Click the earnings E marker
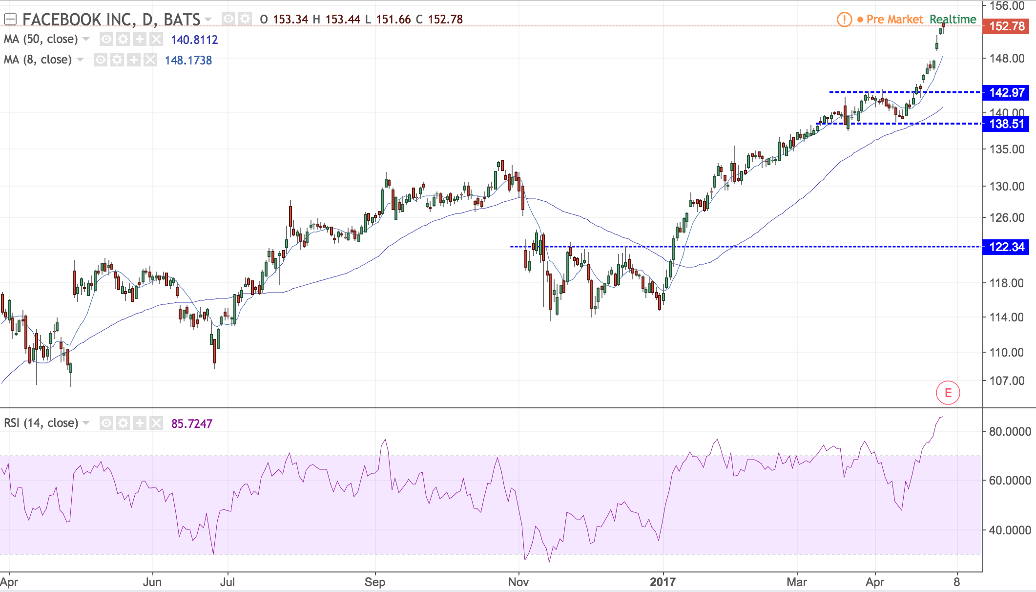 [948, 393]
